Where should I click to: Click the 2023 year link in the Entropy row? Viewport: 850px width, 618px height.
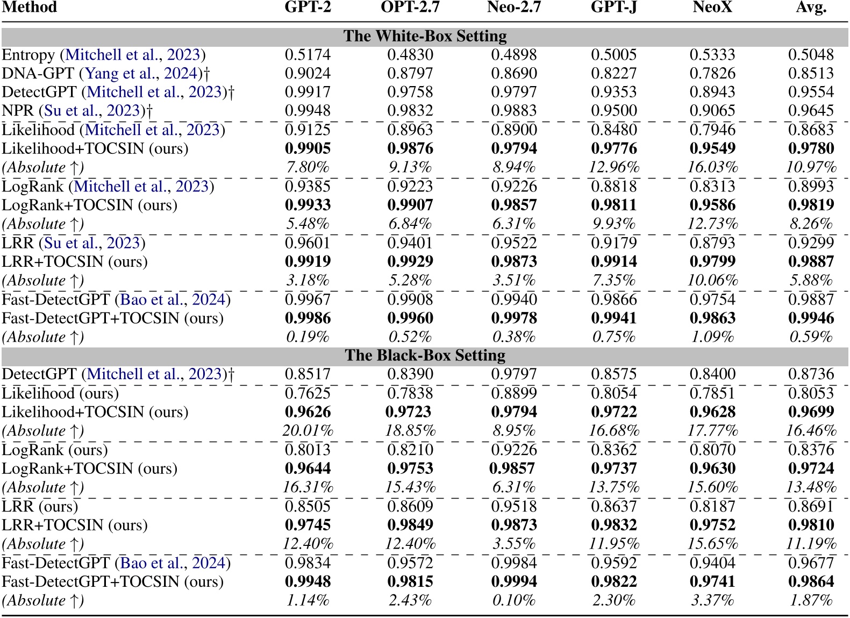[183, 55]
